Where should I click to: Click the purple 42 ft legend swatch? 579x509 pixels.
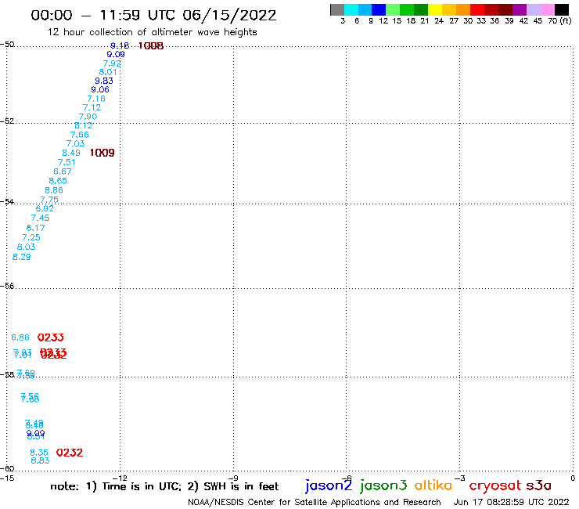pos(520,9)
